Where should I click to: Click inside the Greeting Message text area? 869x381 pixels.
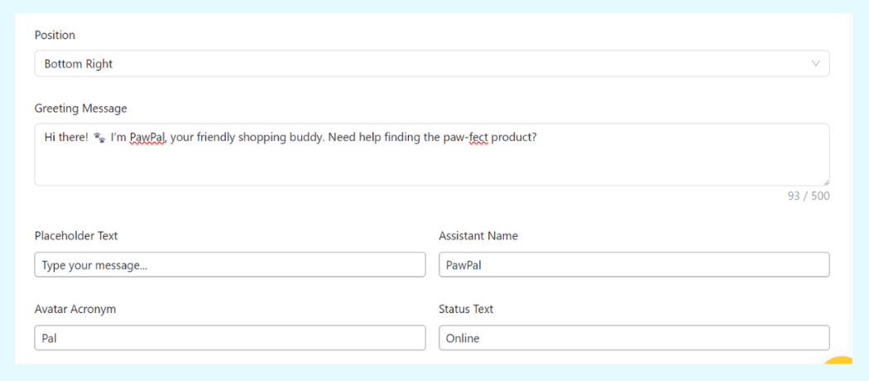point(430,162)
